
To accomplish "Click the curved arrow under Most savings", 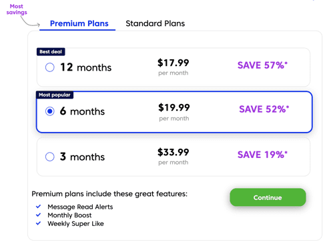I will (x=30, y=22).
